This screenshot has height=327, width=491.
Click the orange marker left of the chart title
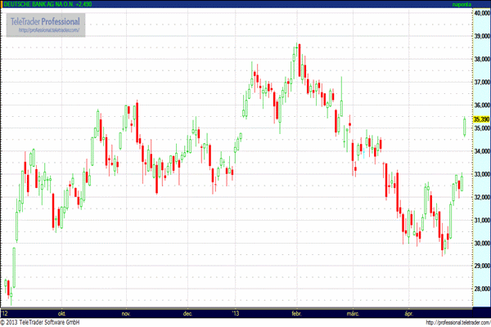tap(2, 4)
